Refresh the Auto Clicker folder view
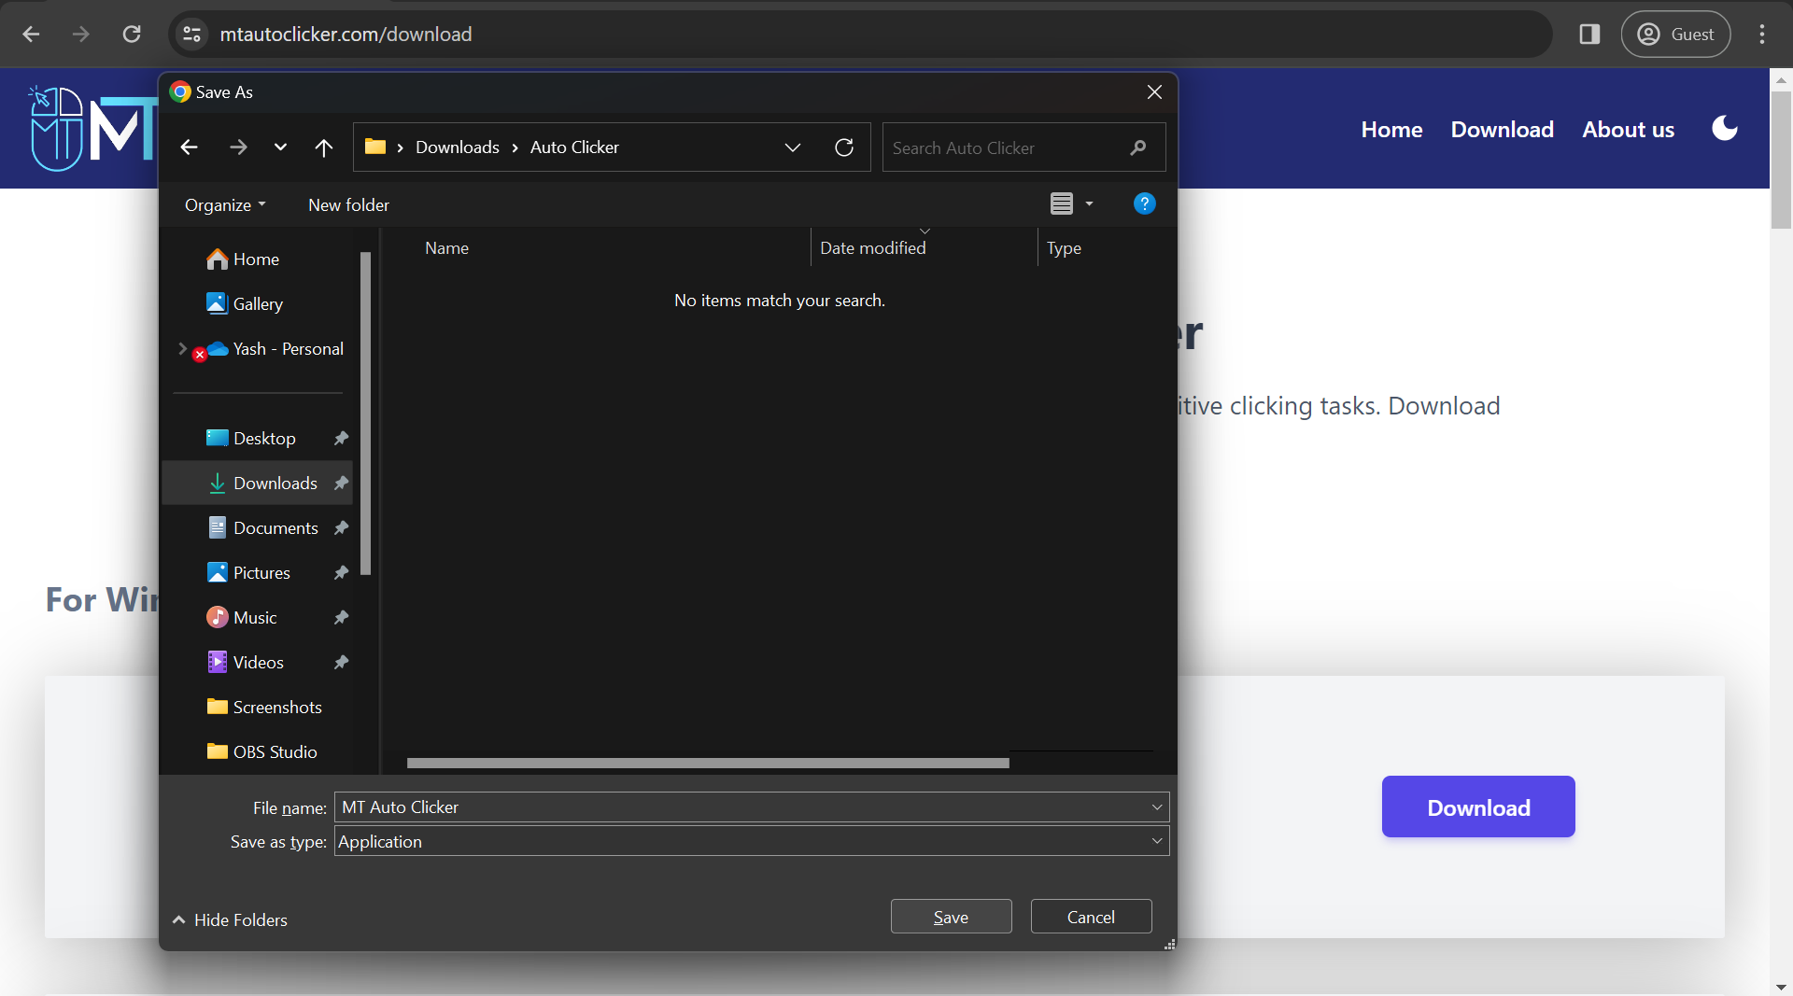Screen dimensions: 1793x996 (844, 147)
